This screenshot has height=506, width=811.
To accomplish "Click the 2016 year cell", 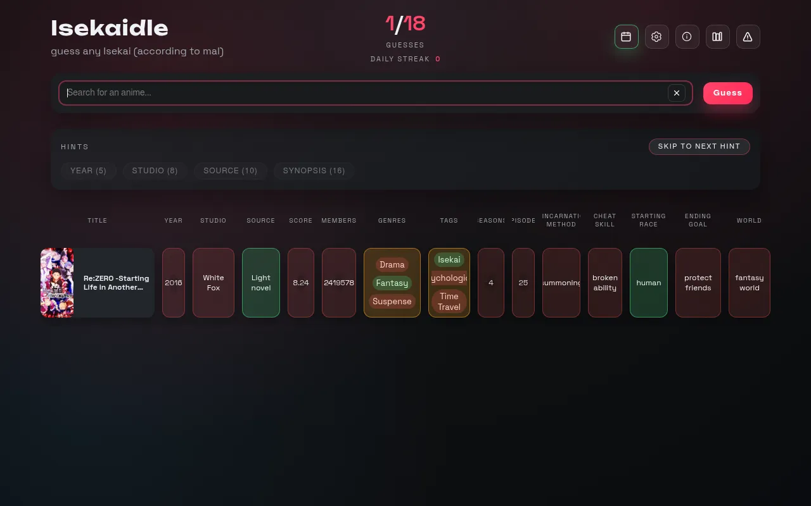I will click(x=174, y=283).
